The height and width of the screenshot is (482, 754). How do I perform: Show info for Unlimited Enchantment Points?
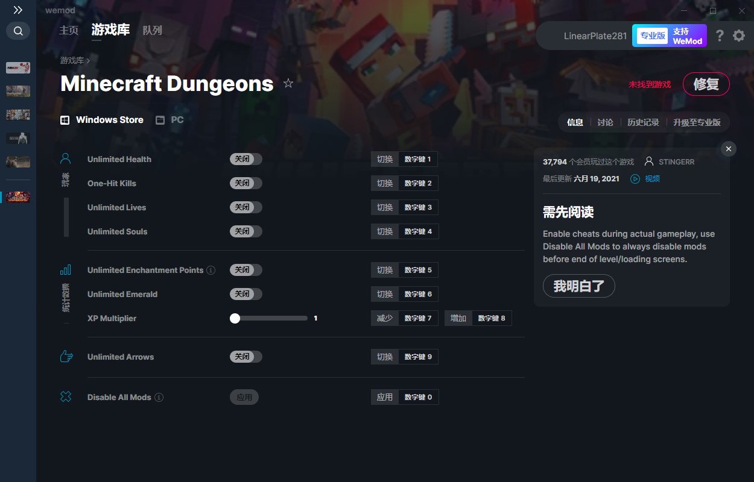pyautogui.click(x=211, y=270)
